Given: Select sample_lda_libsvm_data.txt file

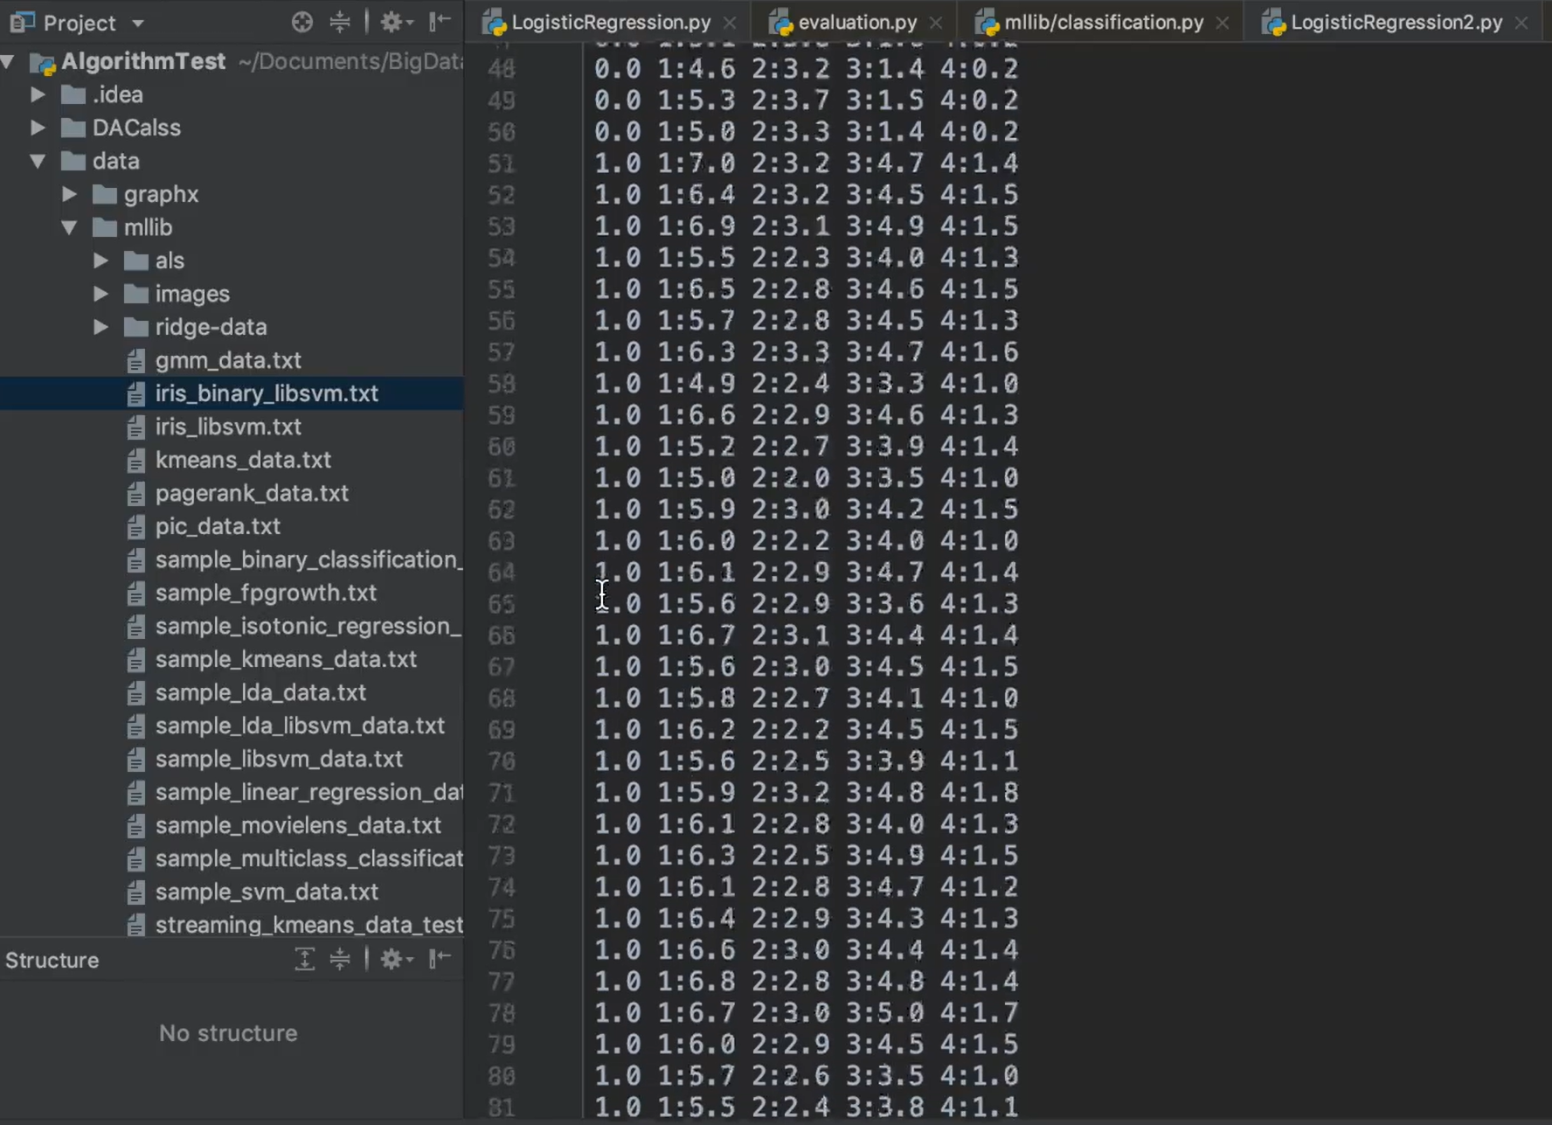Looking at the screenshot, I should tap(300, 726).
